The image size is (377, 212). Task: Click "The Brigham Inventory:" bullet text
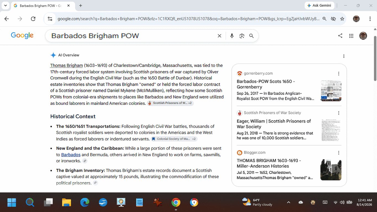pyautogui.click(x=81, y=171)
